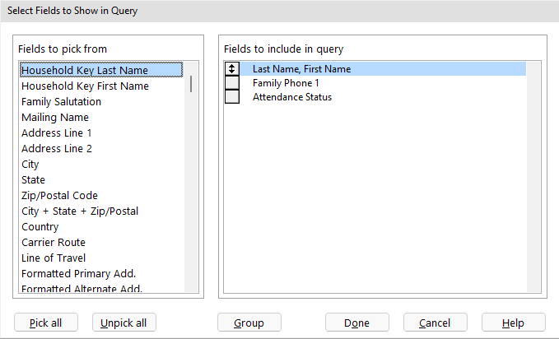Pick City + State + Zip/Postal field
The height and width of the screenshot is (339, 559).
[80, 211]
